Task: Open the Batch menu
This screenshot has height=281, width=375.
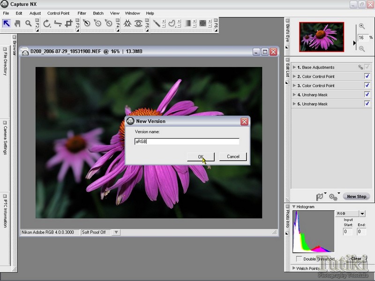Action: pos(98,13)
